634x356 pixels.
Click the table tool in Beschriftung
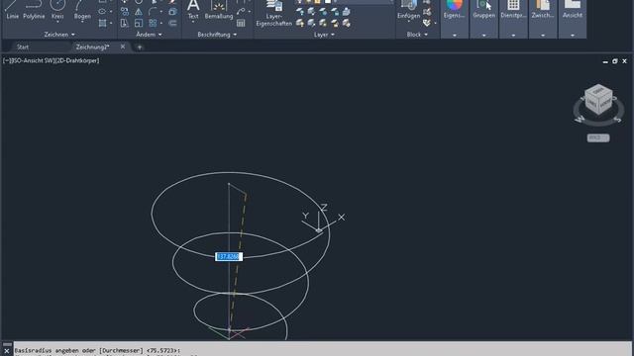(x=241, y=23)
